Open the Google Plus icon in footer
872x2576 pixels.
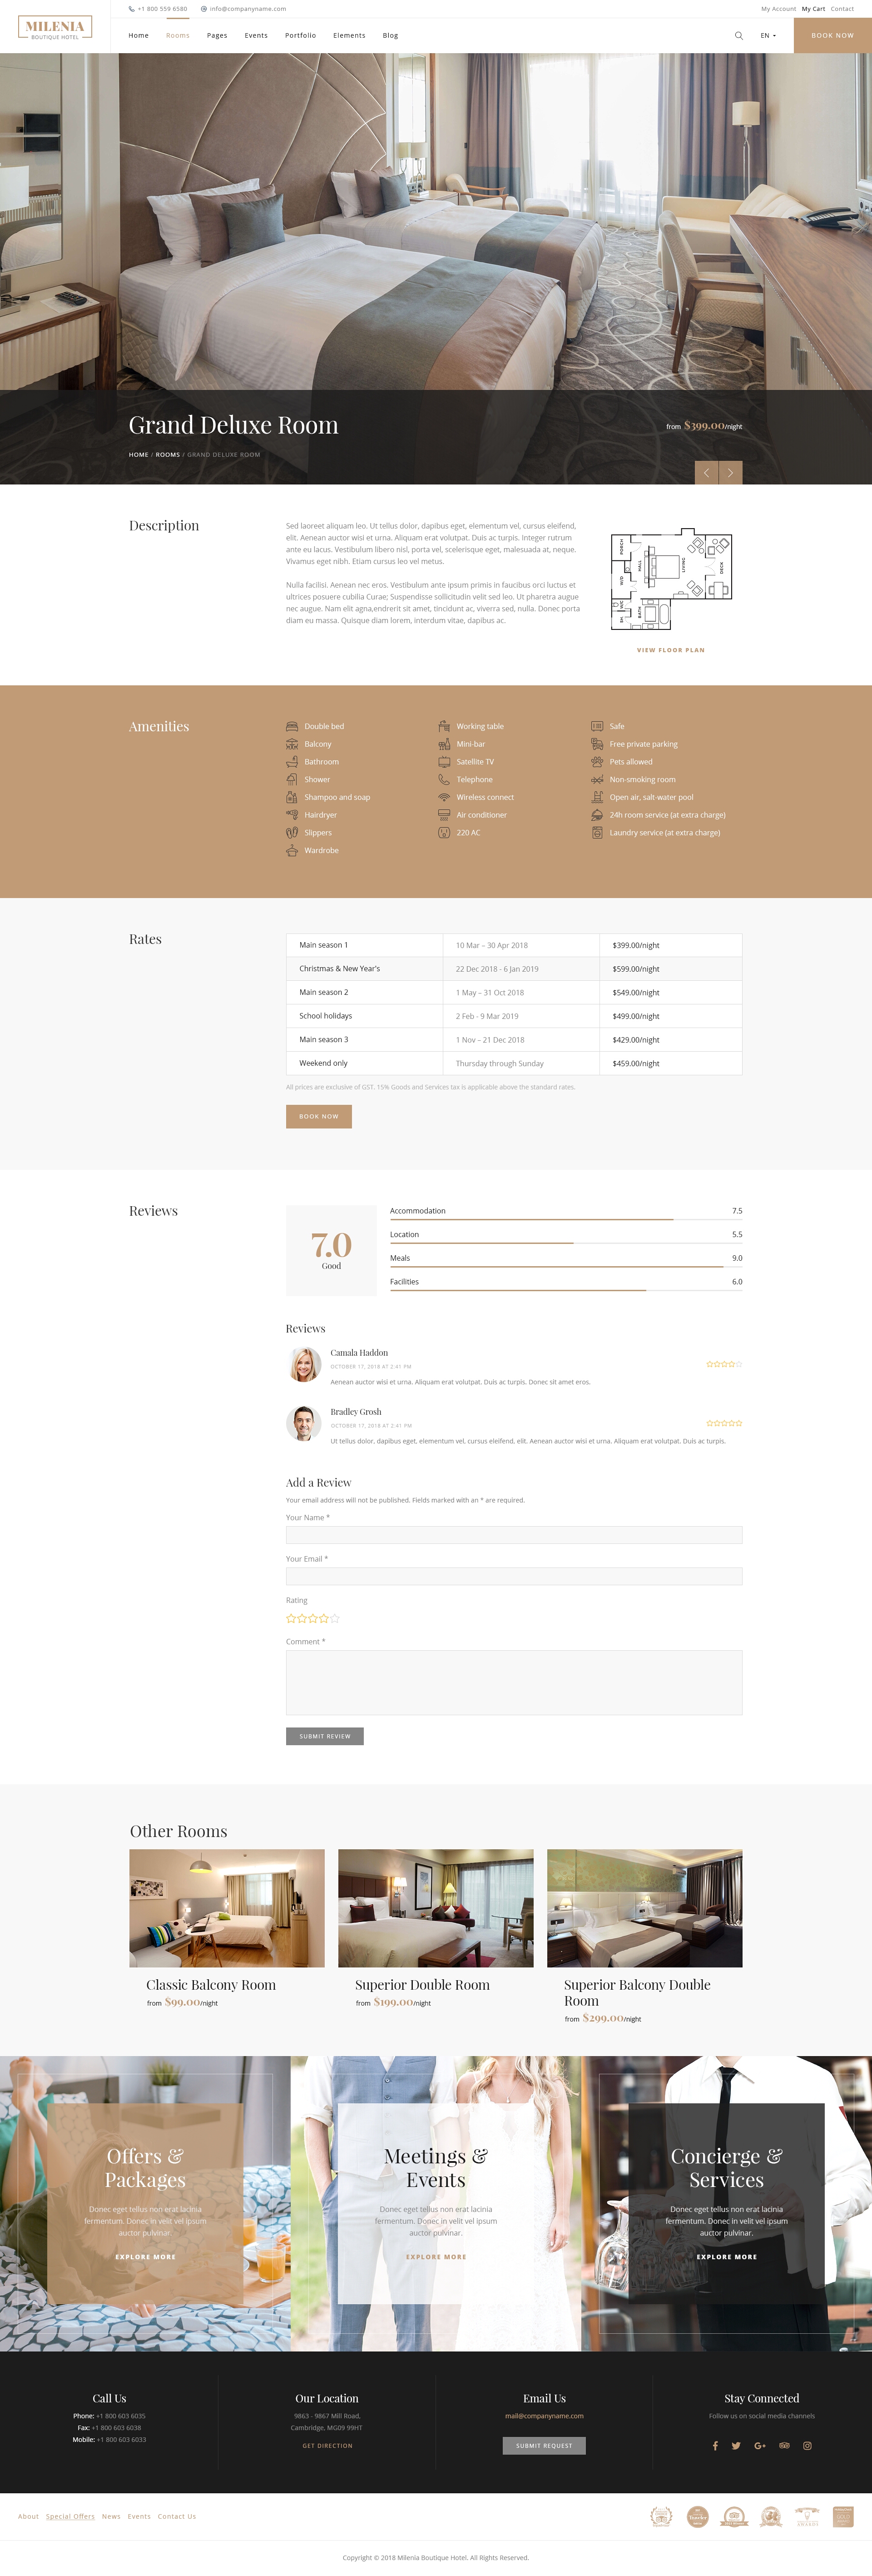click(760, 2445)
